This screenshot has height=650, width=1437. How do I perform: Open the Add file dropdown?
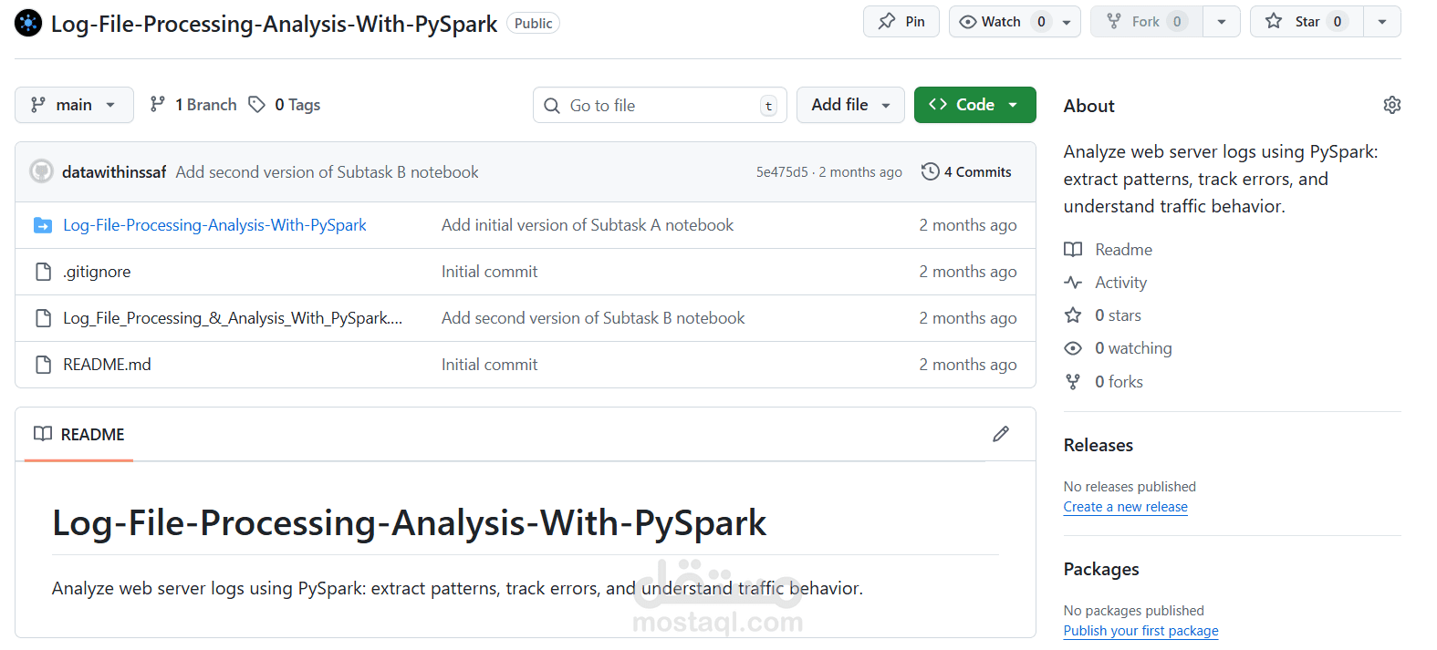850,105
